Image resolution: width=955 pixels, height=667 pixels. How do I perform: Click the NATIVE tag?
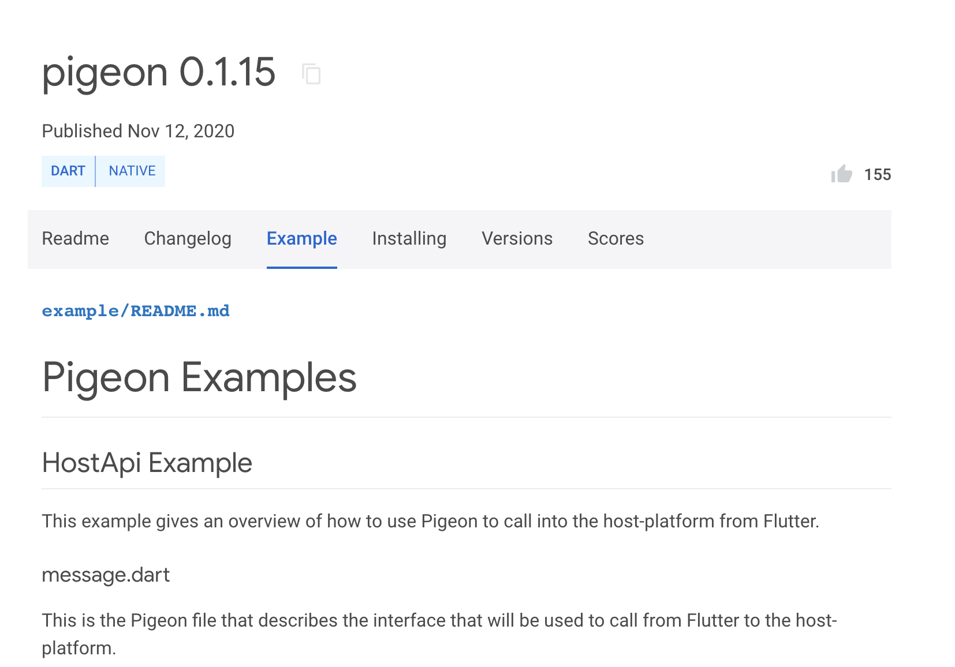[x=132, y=171]
